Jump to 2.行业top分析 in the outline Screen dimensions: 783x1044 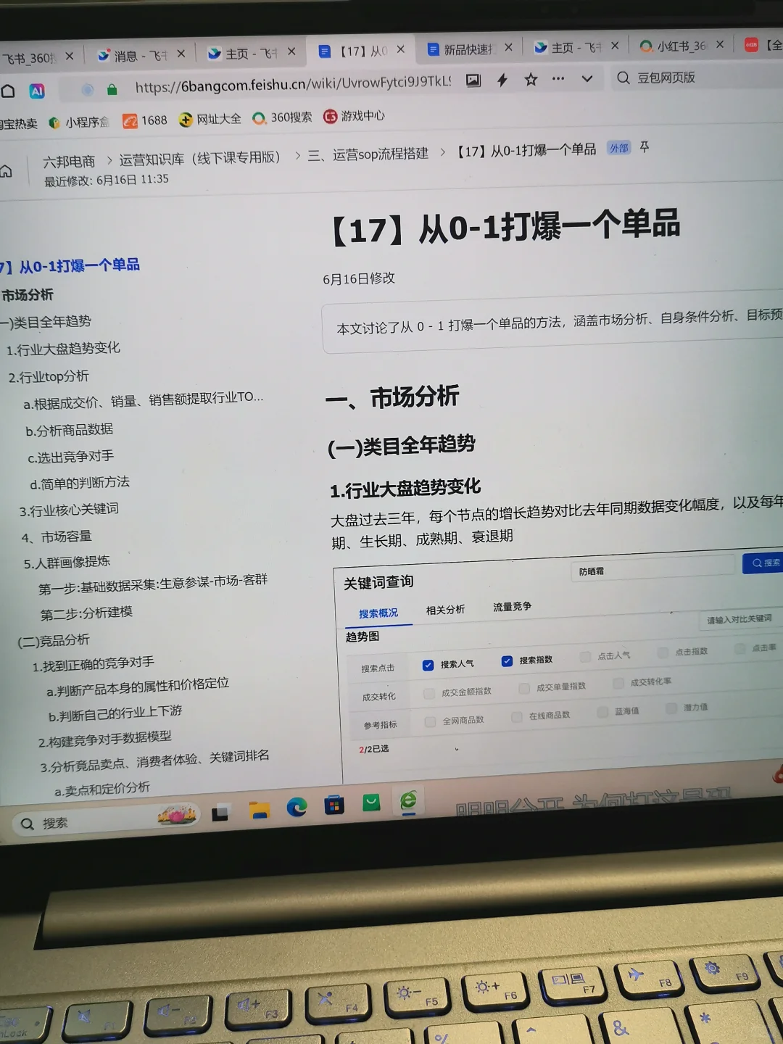point(49,376)
